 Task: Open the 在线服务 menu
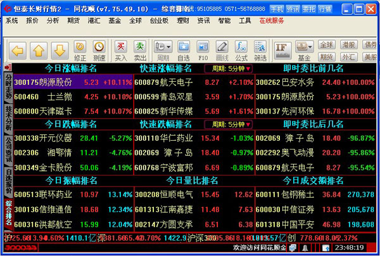[272, 21]
